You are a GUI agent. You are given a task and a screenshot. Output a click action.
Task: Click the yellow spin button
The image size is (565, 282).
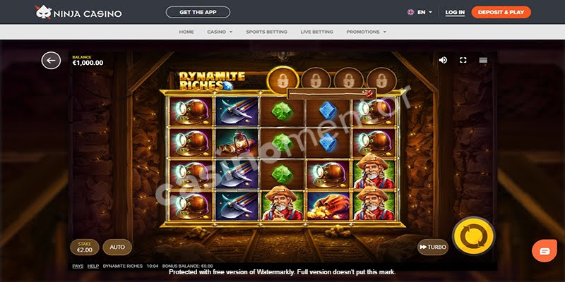pos(473,236)
